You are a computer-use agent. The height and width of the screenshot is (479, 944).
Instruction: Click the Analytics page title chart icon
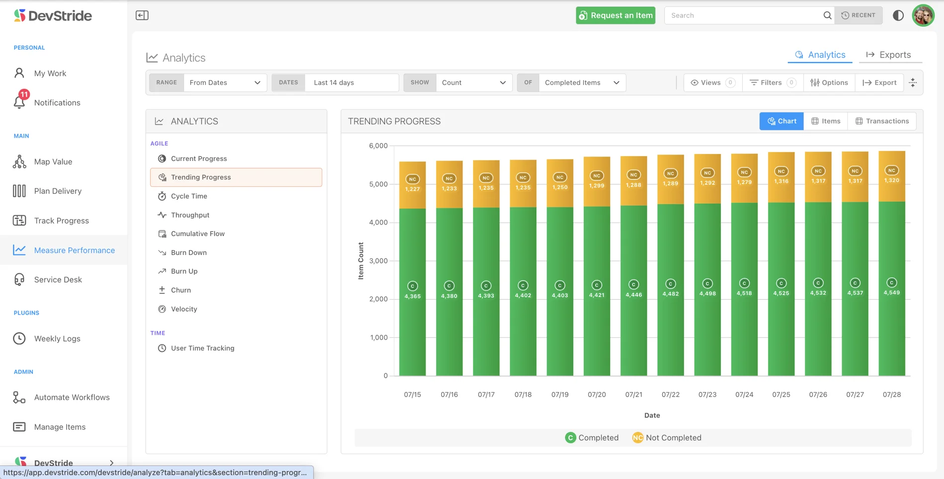click(152, 58)
